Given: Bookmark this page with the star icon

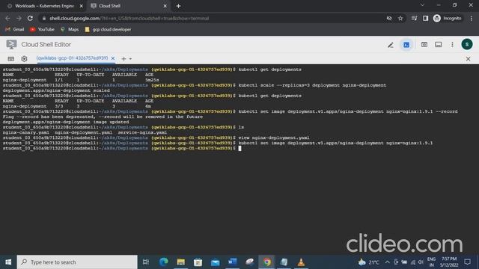Looking at the screenshot, I should 400,18.
